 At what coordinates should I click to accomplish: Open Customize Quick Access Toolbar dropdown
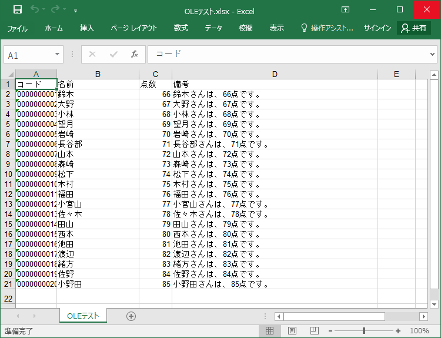coord(75,11)
